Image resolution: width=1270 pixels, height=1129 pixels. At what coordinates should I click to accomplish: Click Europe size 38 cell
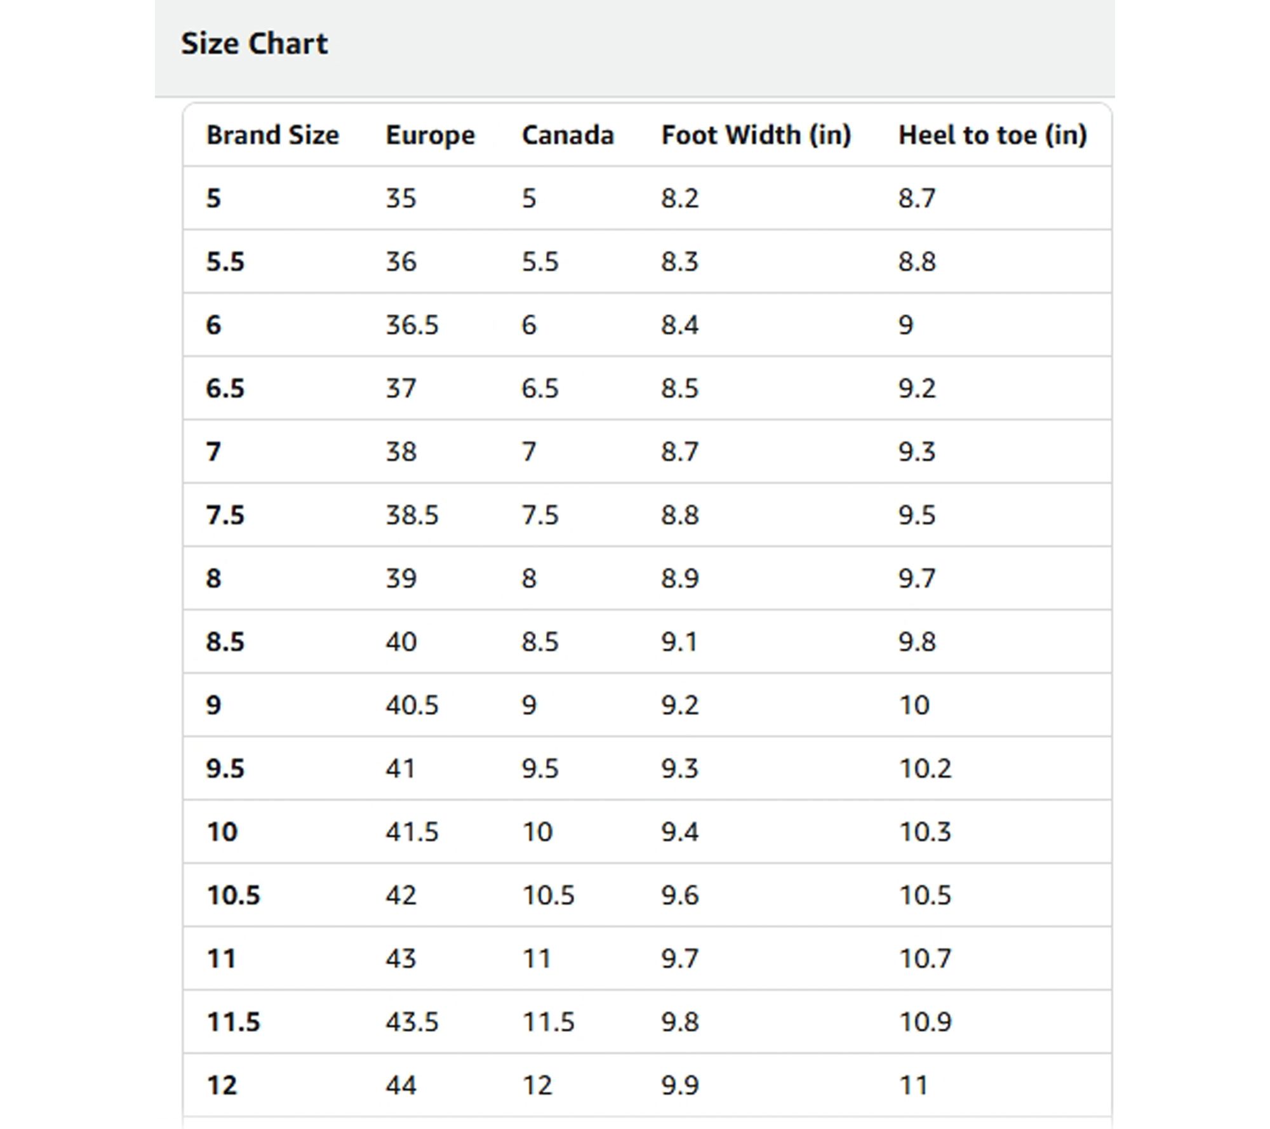click(x=401, y=452)
